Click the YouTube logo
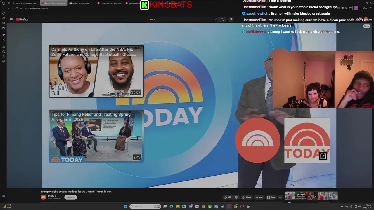The width and height of the screenshot is (374, 210). click(22, 20)
